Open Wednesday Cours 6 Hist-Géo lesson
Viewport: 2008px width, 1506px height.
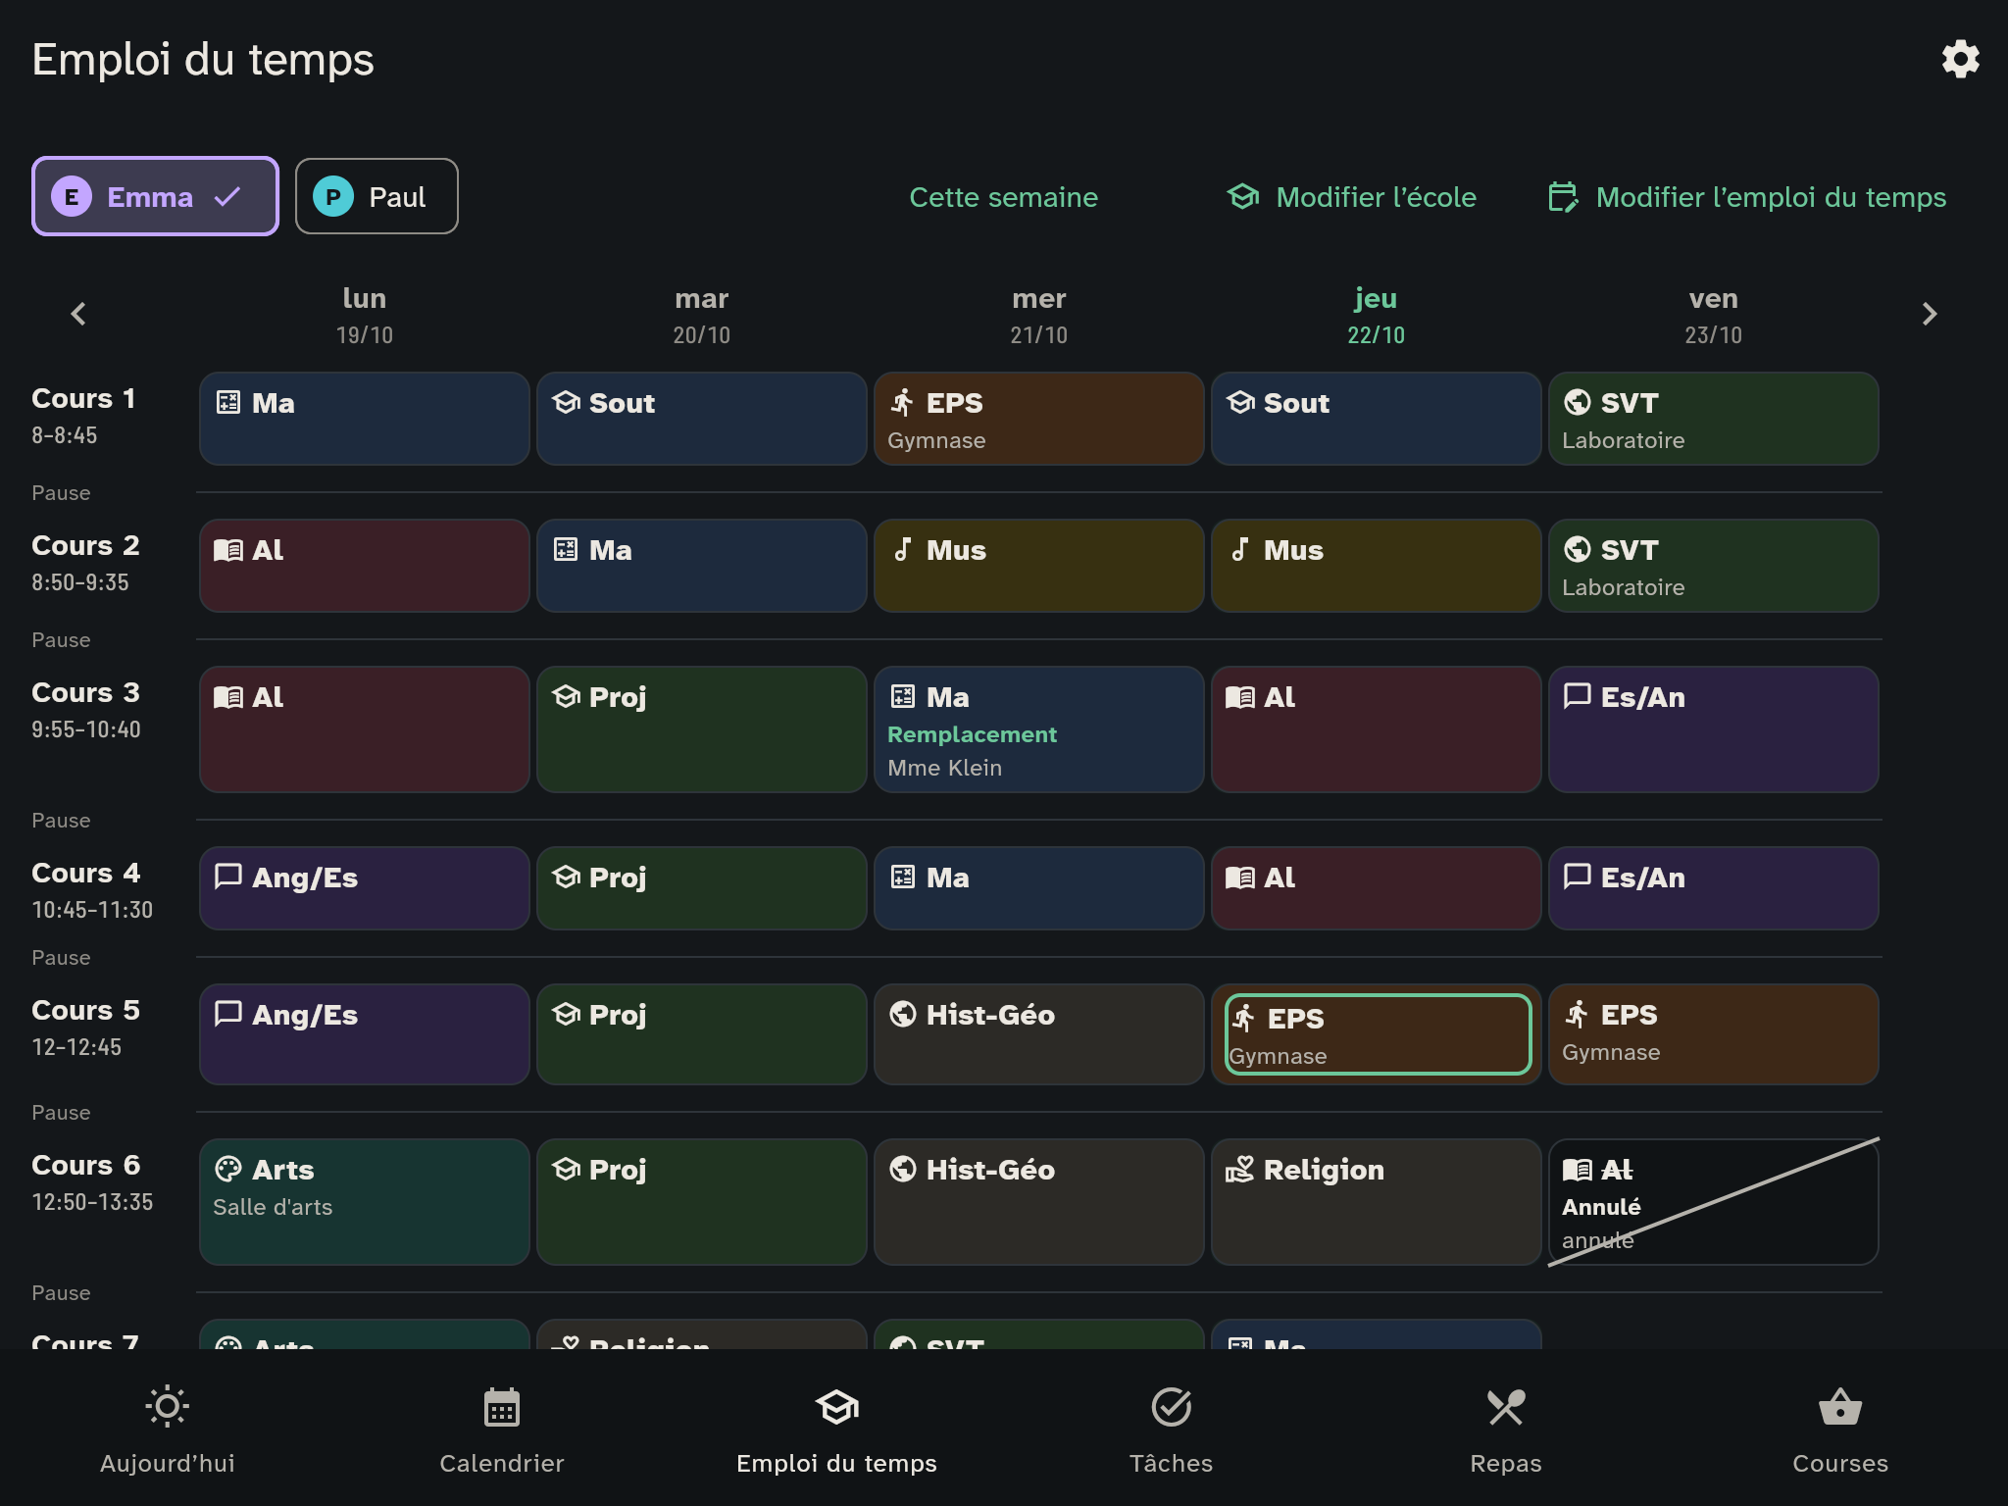click(x=1039, y=1202)
